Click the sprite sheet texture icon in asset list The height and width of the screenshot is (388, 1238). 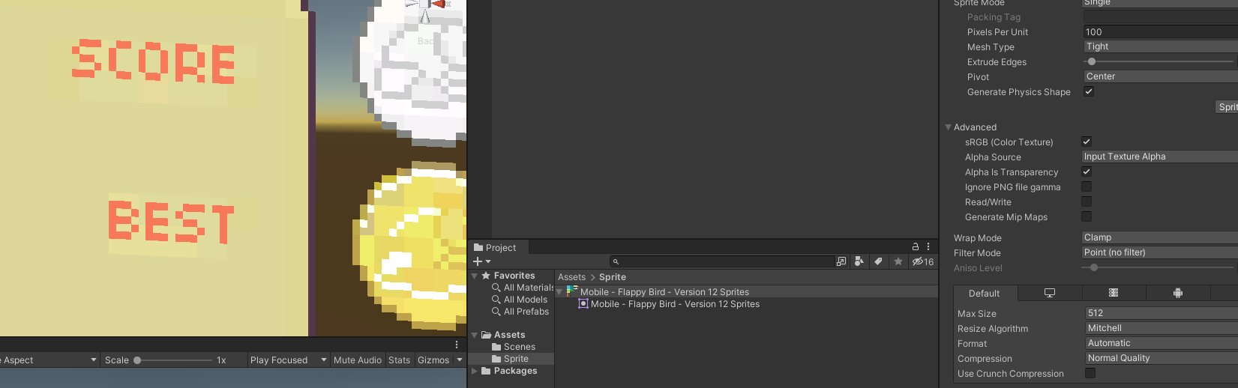point(572,291)
